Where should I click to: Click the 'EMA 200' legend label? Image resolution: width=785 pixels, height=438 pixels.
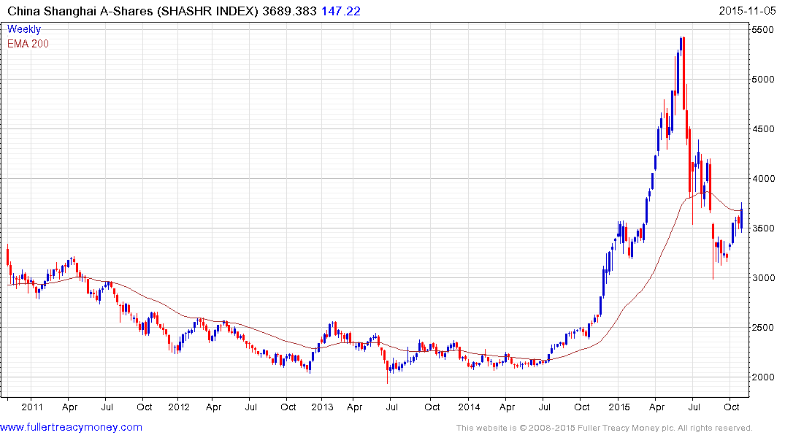[28, 44]
